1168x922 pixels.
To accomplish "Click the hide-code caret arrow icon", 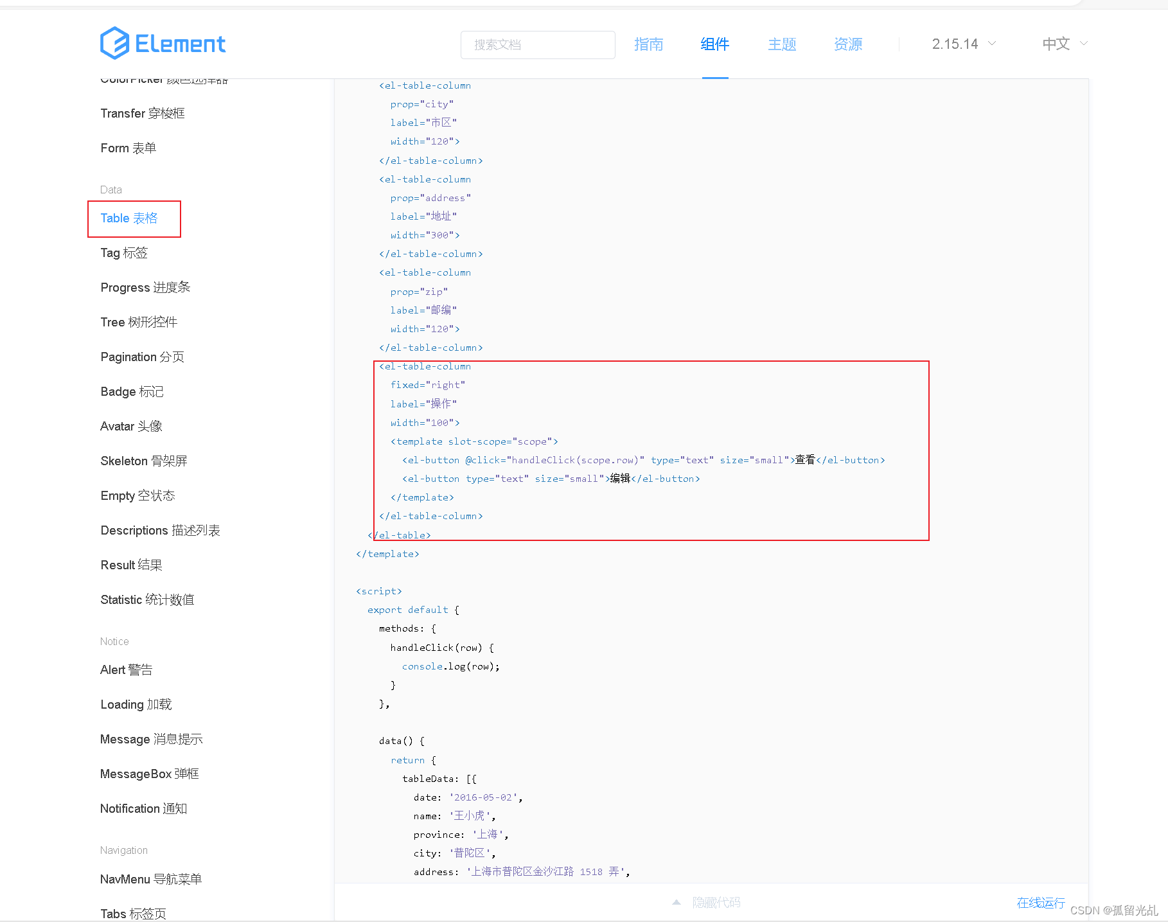I will coord(677,902).
